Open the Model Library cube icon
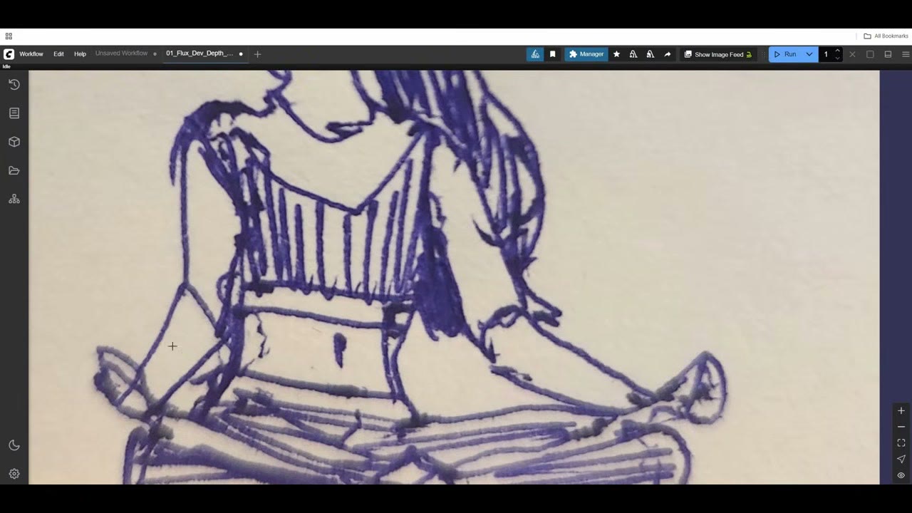Viewport: 912px width, 513px height. 14,142
